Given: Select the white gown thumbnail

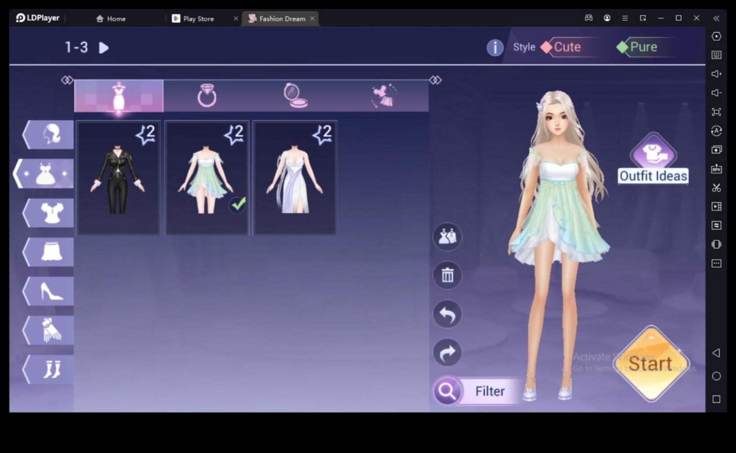Looking at the screenshot, I should pos(295,177).
